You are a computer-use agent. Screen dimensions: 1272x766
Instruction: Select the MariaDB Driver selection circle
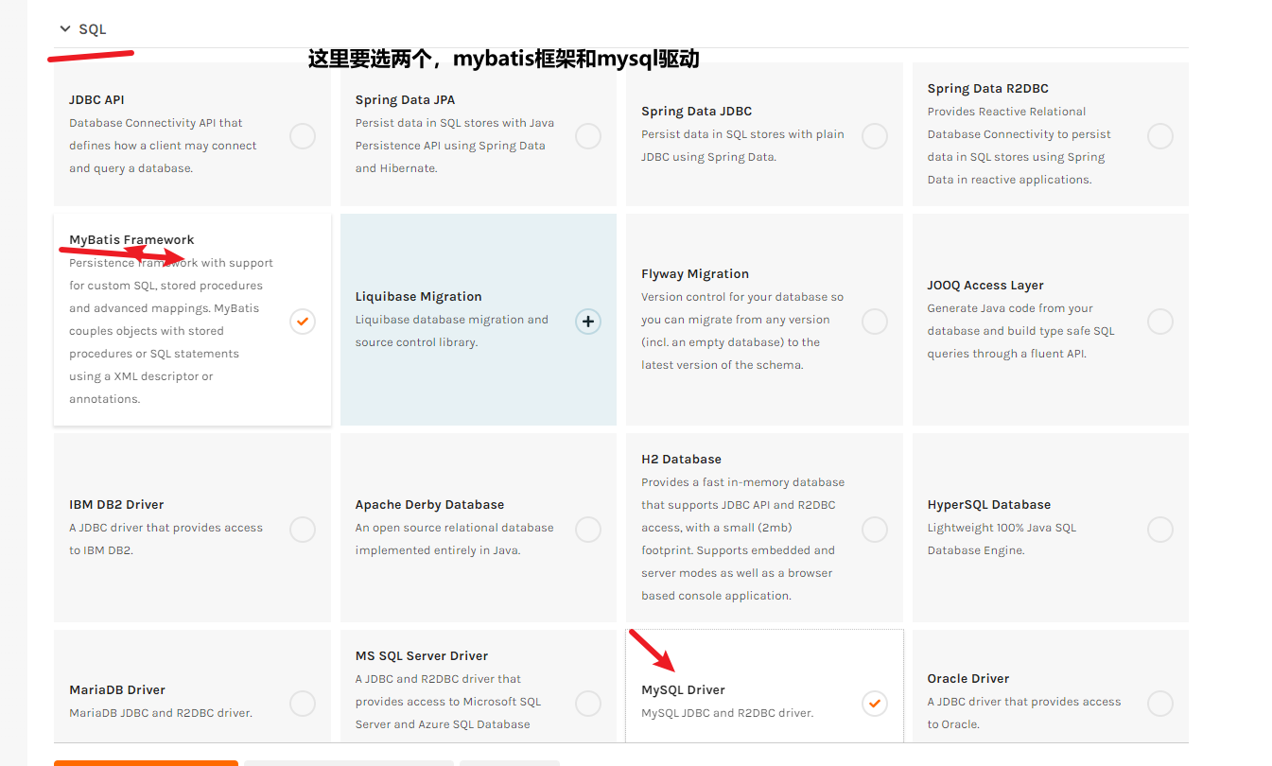302,703
